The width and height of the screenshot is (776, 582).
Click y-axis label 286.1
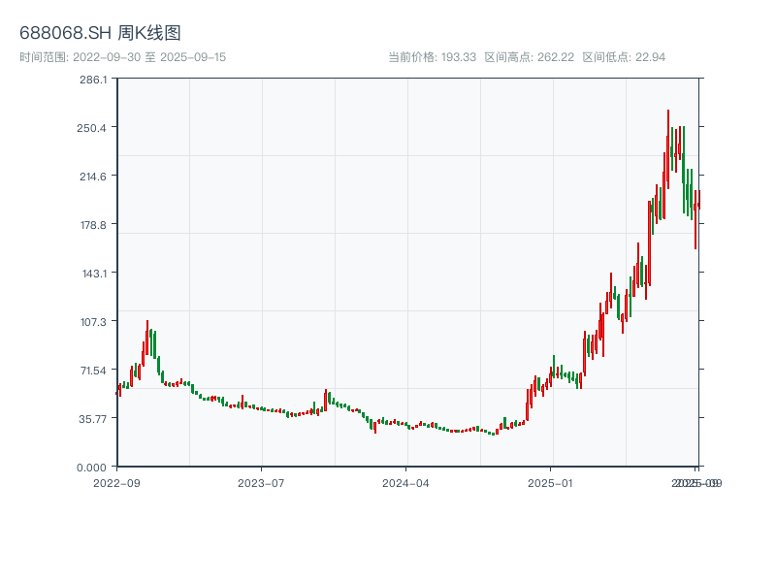tap(93, 80)
